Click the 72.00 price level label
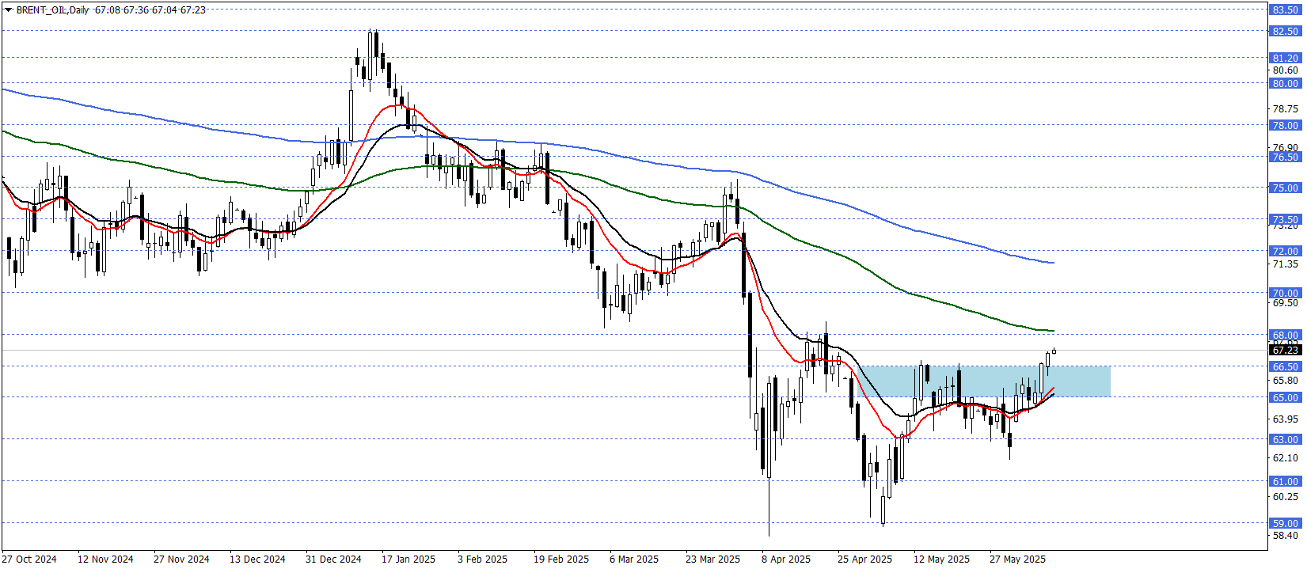 (1286, 251)
